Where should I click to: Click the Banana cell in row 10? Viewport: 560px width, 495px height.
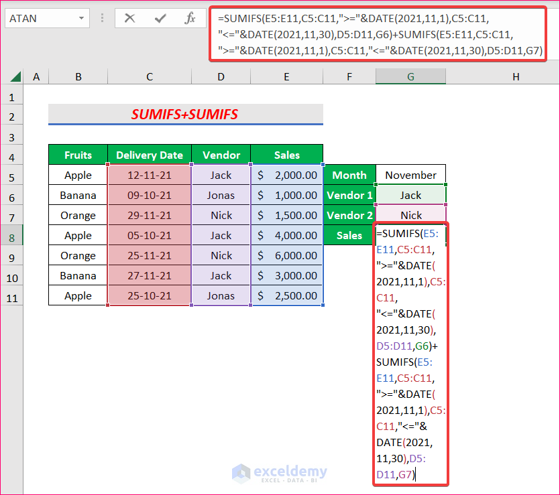click(x=78, y=276)
